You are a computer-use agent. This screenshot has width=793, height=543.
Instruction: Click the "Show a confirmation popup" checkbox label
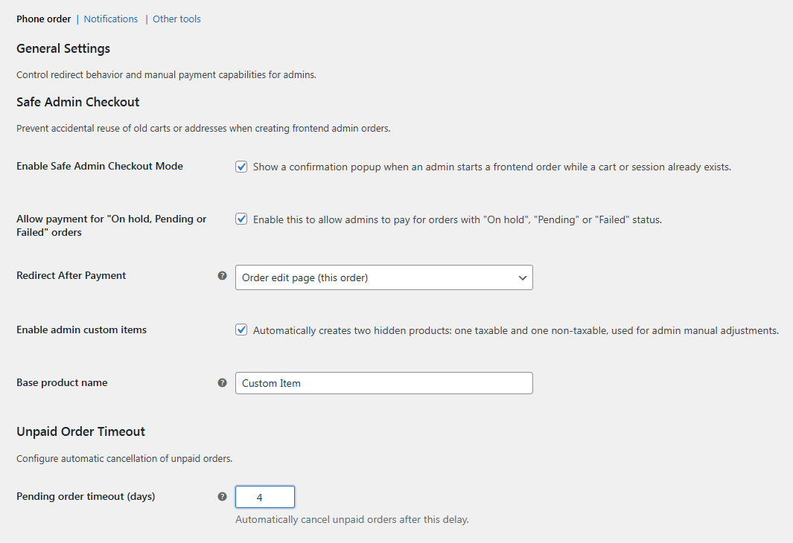point(491,167)
